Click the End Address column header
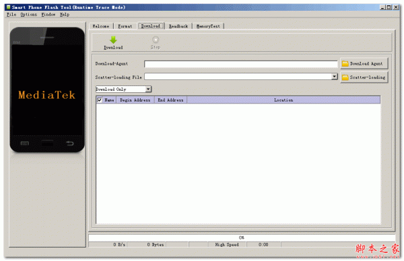Screen dimensions: 404x261 [170, 100]
